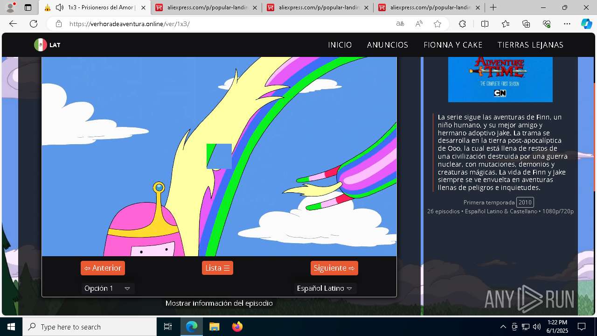Viewport: 597px width, 336px height.
Task: Open the episode Lista button
Action: pos(217,268)
